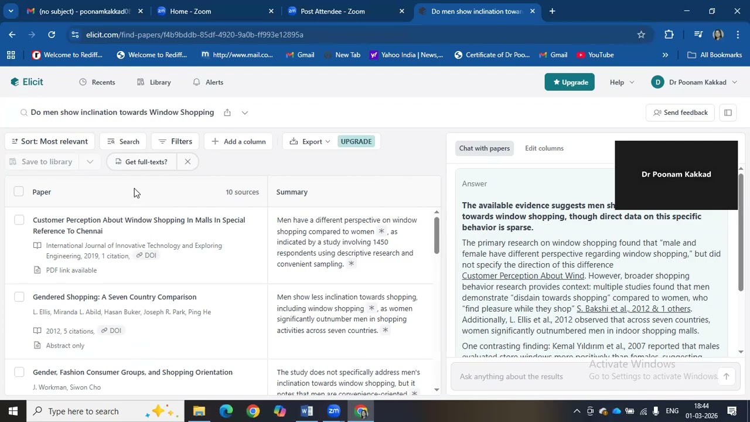The image size is (750, 422).
Task: Open Chrome three-dot menu
Action: tap(738, 35)
